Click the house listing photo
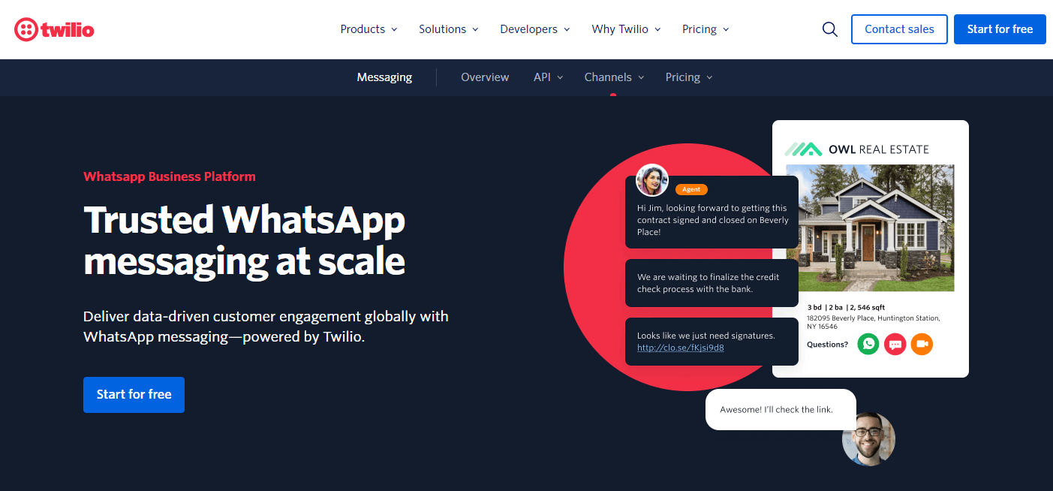This screenshot has height=491, width=1053. 870,228
